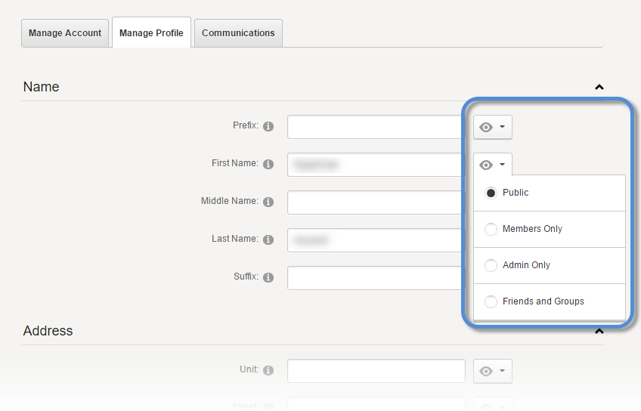Collapse the Name section chevron
This screenshot has width=641, height=411.
599,87
